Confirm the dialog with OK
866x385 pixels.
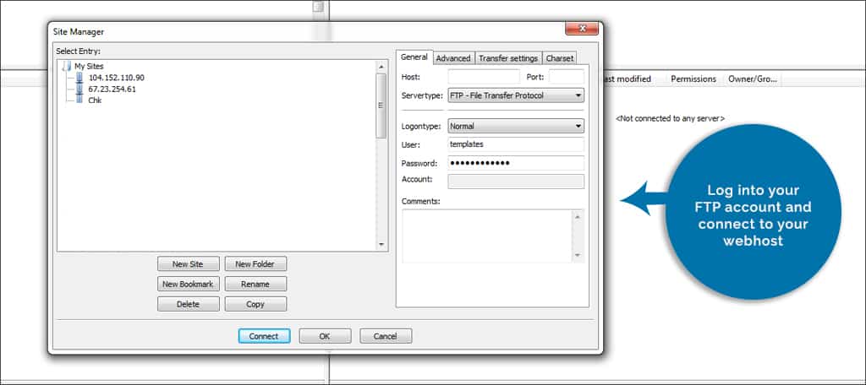click(x=325, y=336)
